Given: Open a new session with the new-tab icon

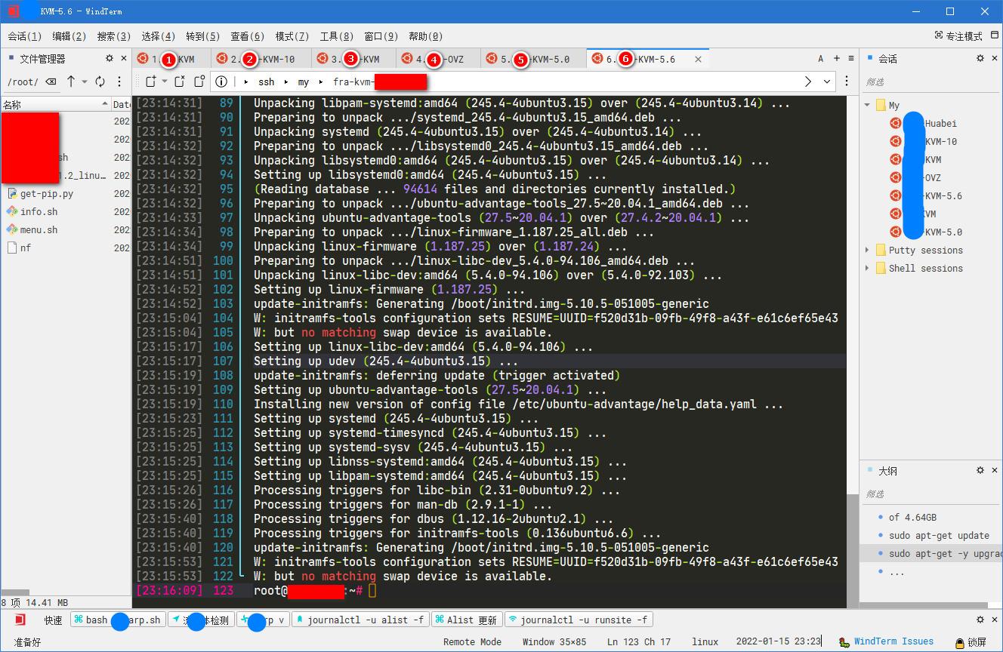Looking at the screenshot, I should point(151,81).
